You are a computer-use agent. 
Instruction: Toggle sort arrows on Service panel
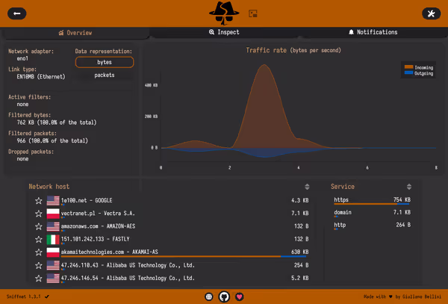pos(408,187)
